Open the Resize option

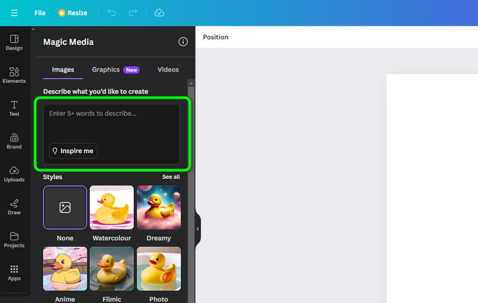click(73, 13)
